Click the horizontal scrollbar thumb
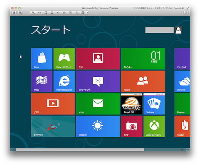Image resolution: width=200 pixels, height=165 pixels. [80, 150]
